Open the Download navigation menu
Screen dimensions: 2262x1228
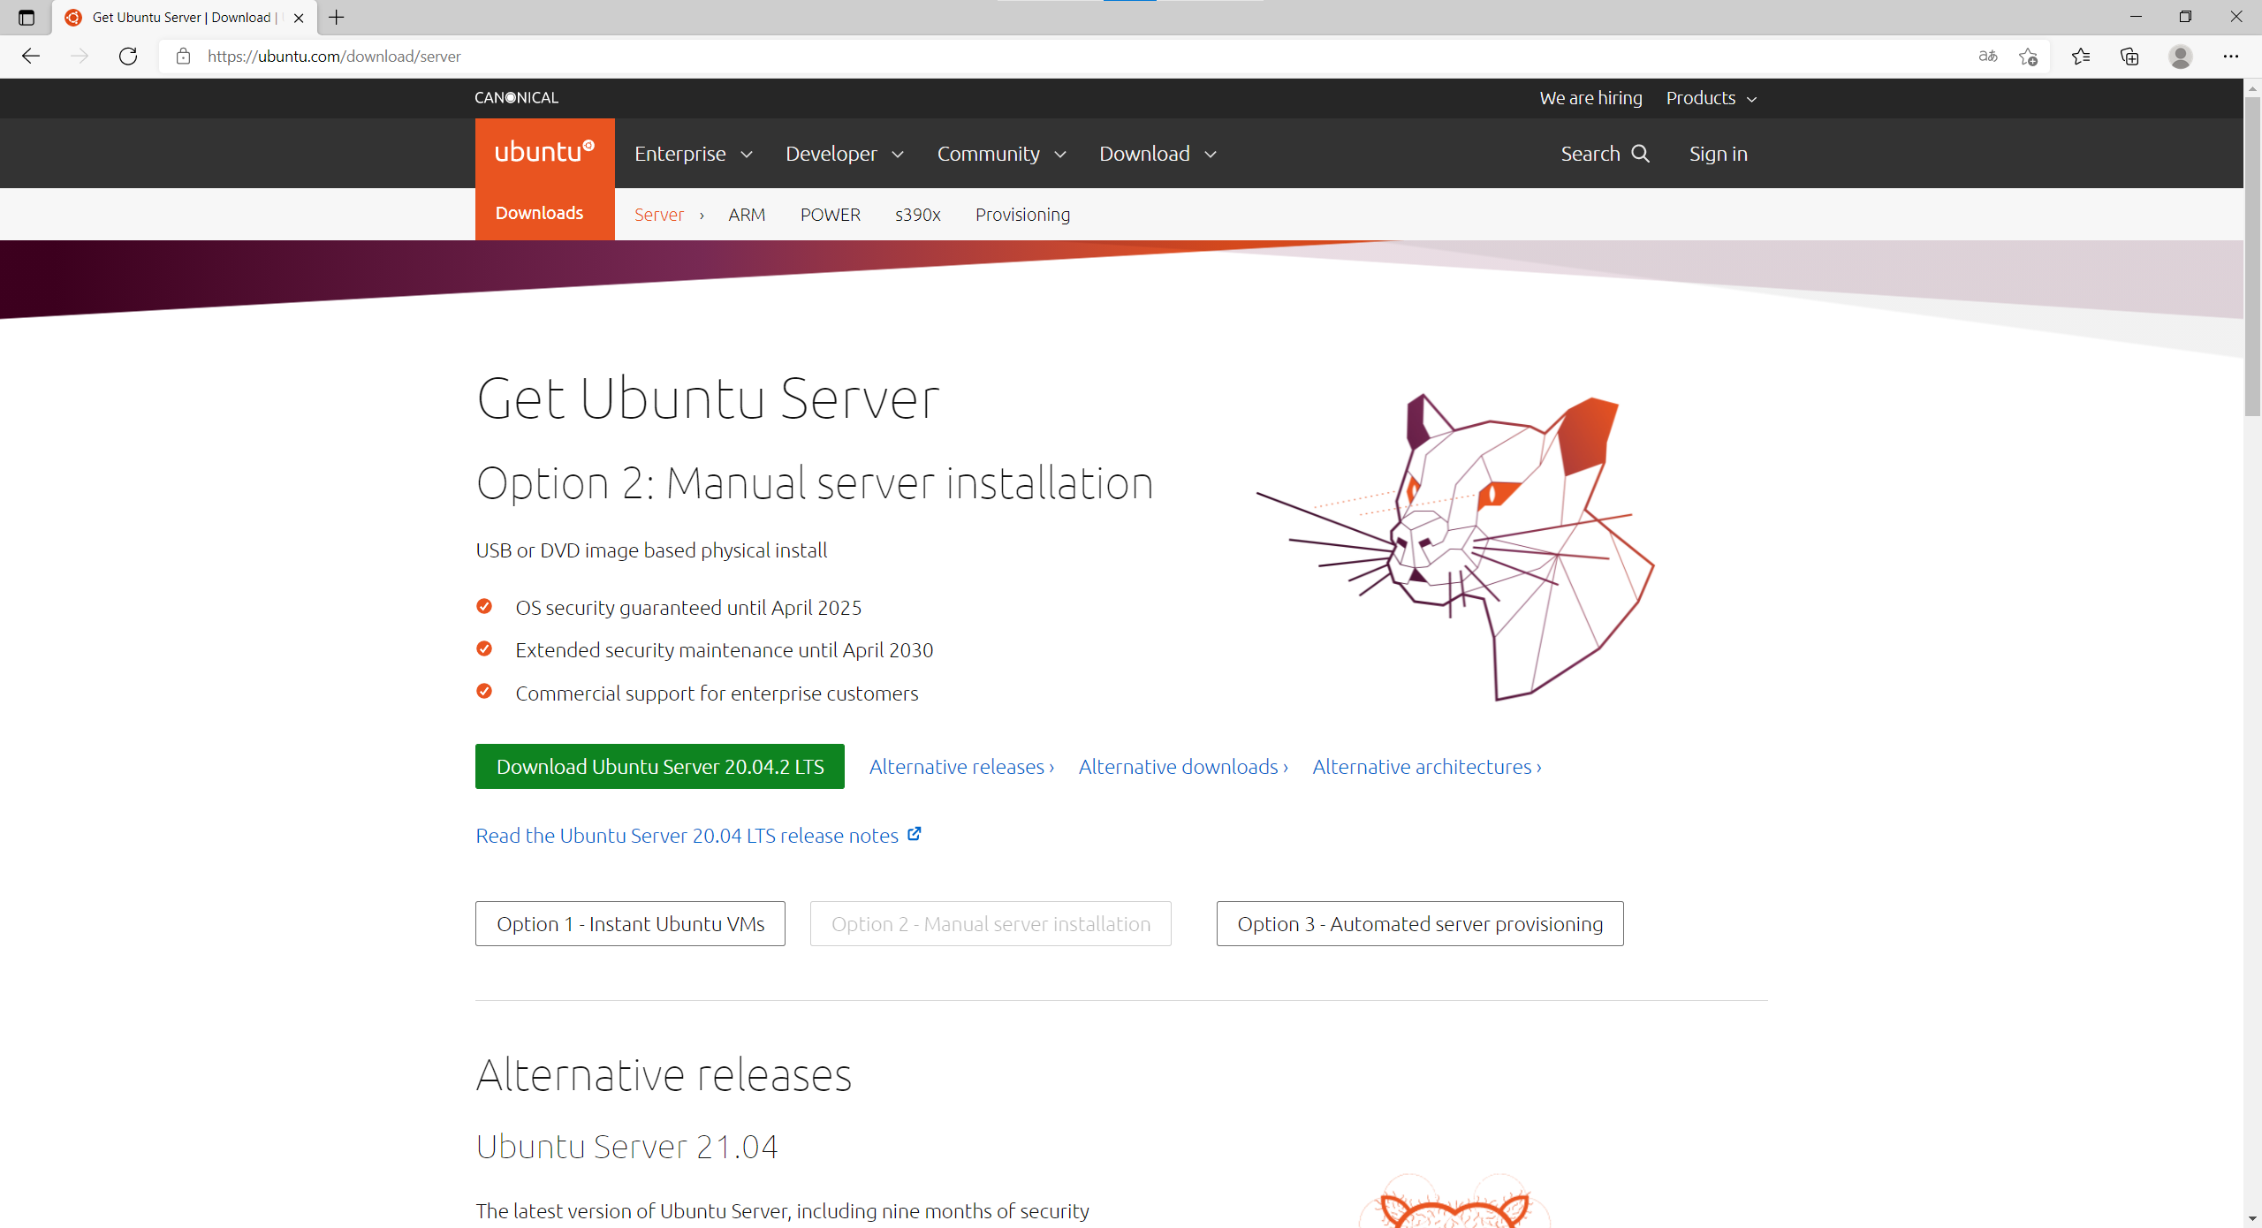coord(1158,154)
